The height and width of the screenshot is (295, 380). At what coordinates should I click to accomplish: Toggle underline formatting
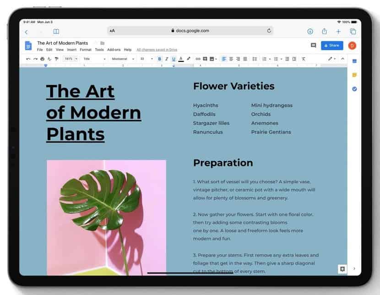[x=173, y=59]
